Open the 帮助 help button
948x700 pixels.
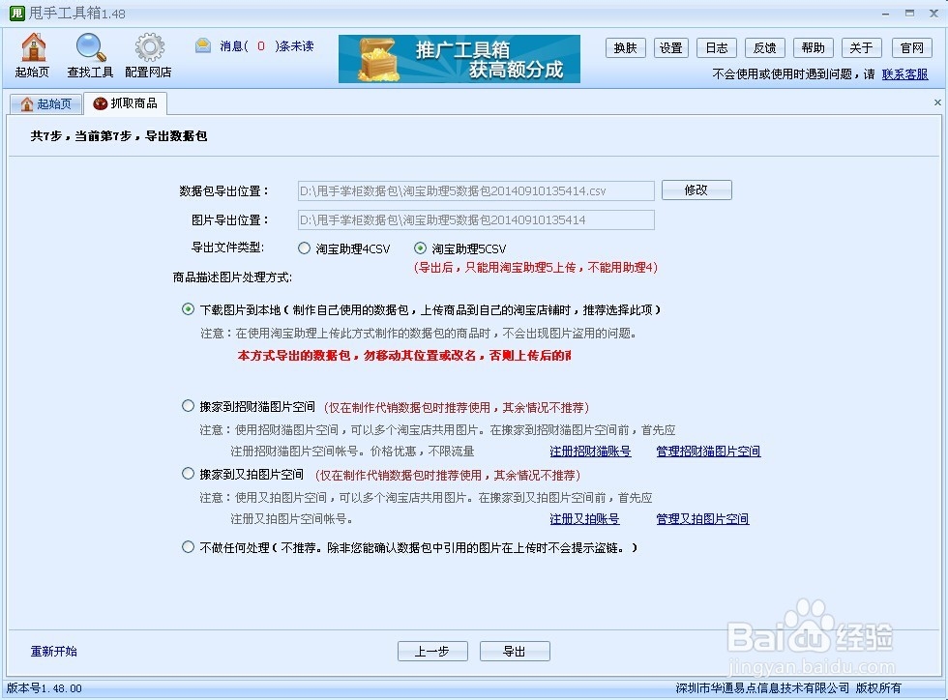814,47
